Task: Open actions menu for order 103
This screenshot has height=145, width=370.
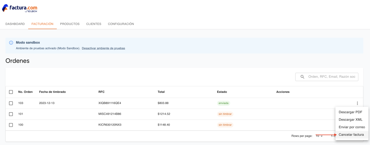Action: coord(357,103)
